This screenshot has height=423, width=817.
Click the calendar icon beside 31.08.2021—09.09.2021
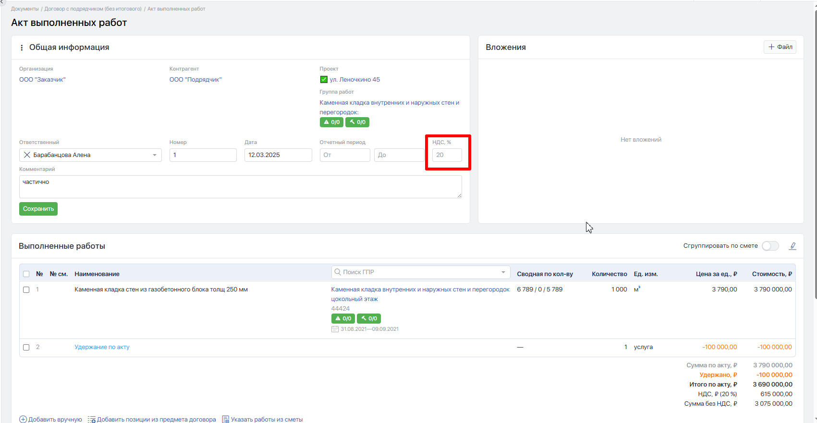(x=335, y=329)
